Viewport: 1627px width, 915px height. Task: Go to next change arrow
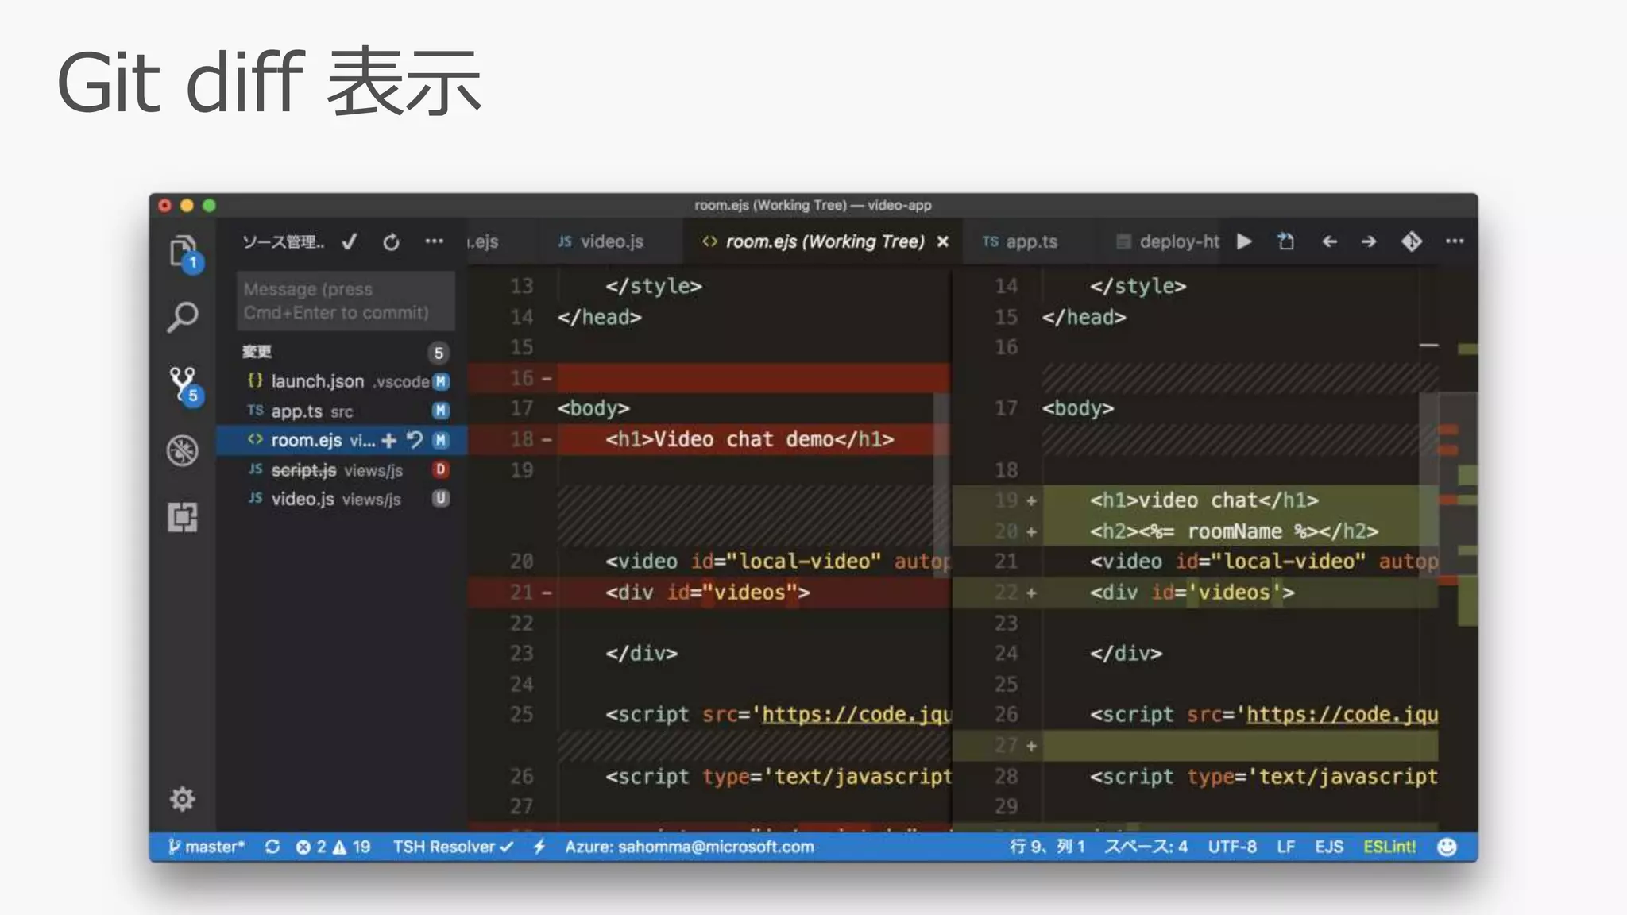[x=1368, y=241]
